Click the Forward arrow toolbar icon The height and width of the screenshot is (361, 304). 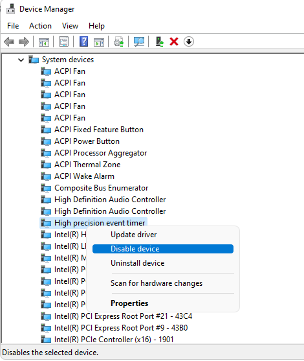point(24,42)
